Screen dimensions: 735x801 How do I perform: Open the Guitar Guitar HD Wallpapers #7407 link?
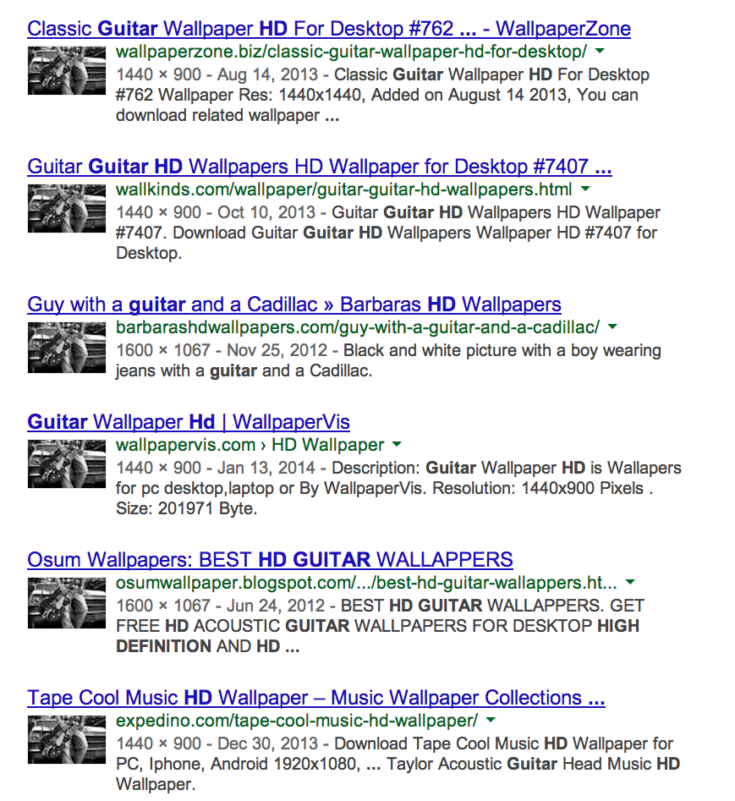pyautogui.click(x=320, y=167)
